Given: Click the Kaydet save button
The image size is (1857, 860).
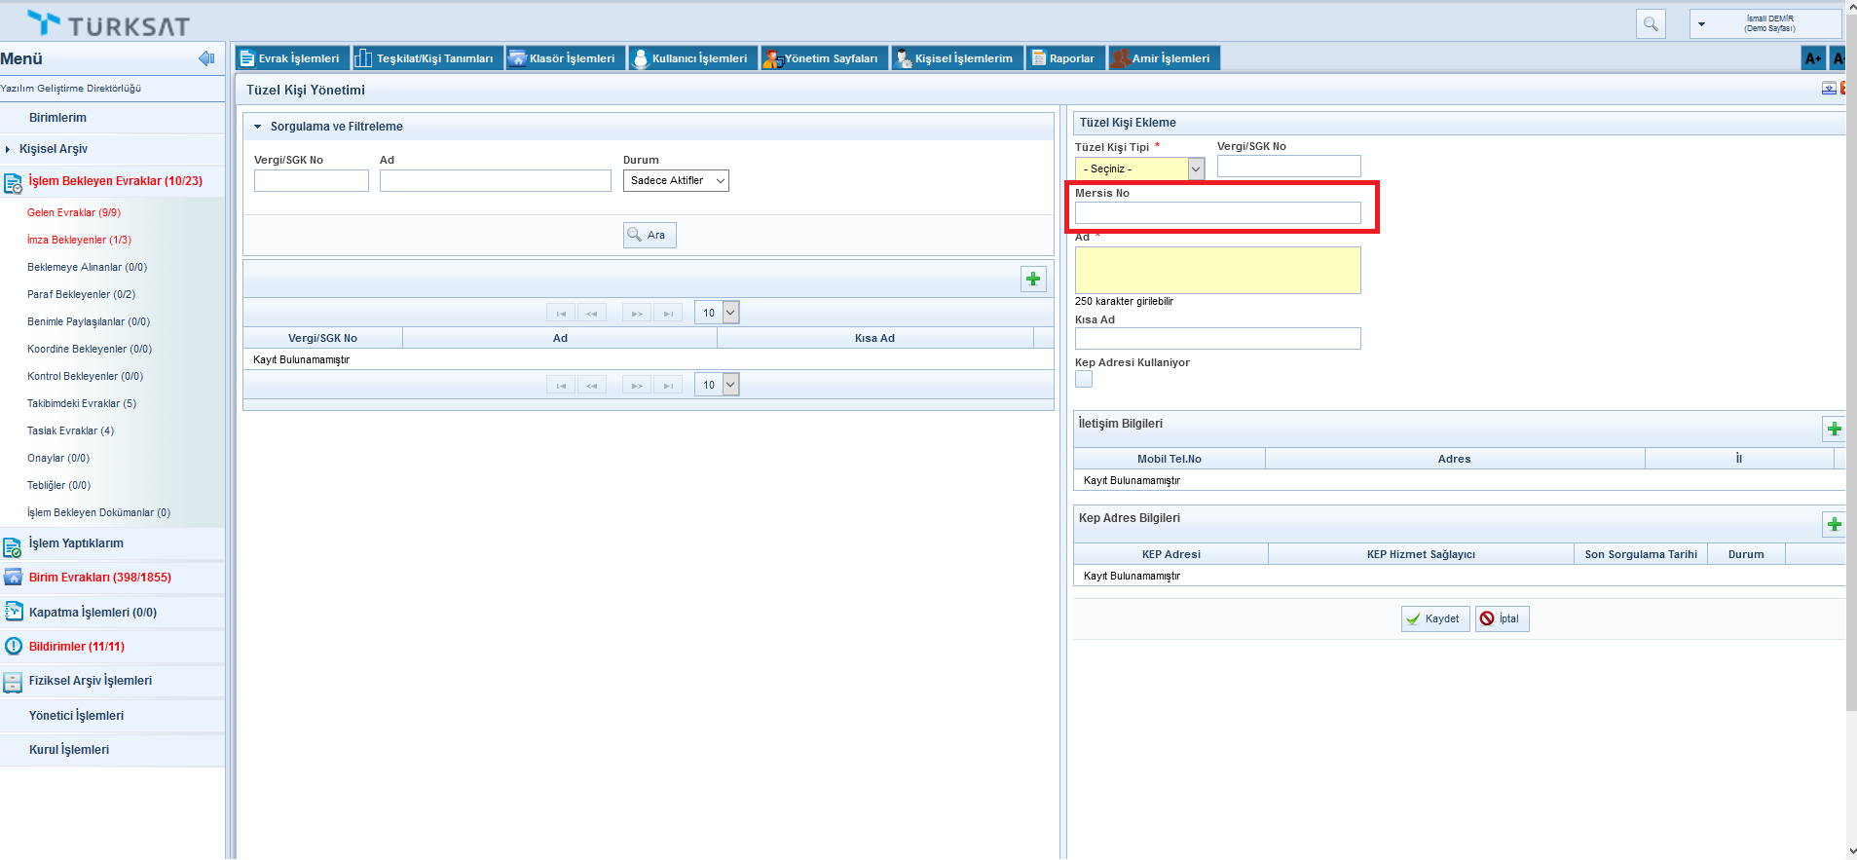Looking at the screenshot, I should pyautogui.click(x=1434, y=619).
